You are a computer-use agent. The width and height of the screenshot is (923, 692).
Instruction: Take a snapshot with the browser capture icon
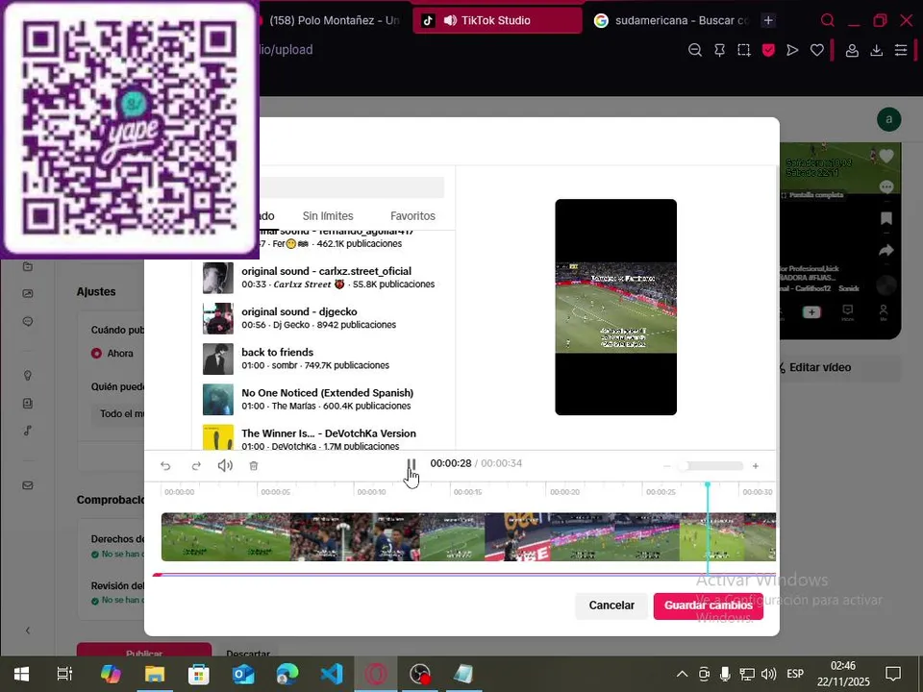(744, 50)
